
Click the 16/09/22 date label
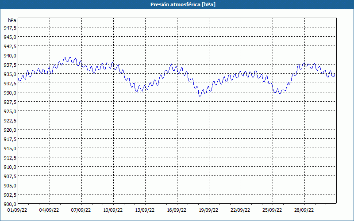click(177, 210)
